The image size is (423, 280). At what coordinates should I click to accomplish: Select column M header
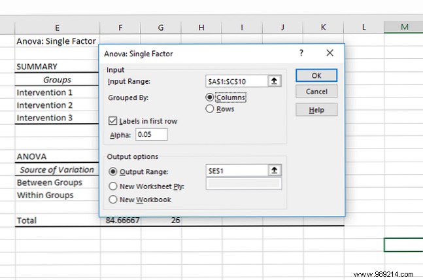pos(403,27)
